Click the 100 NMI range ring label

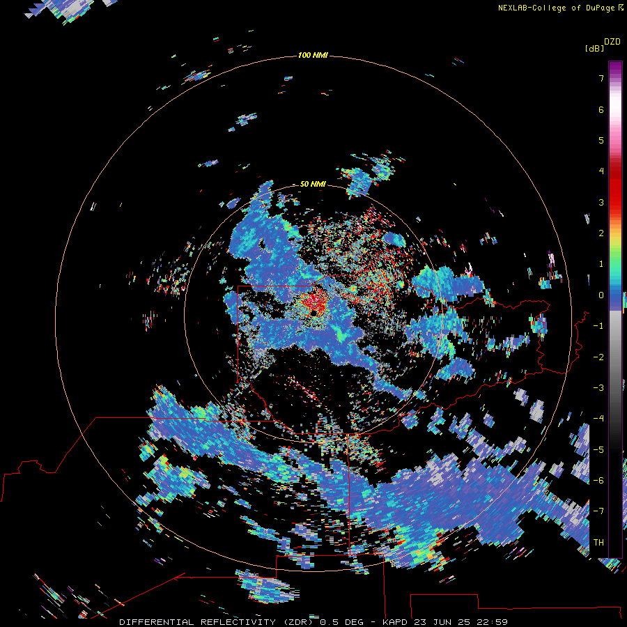[313, 55]
